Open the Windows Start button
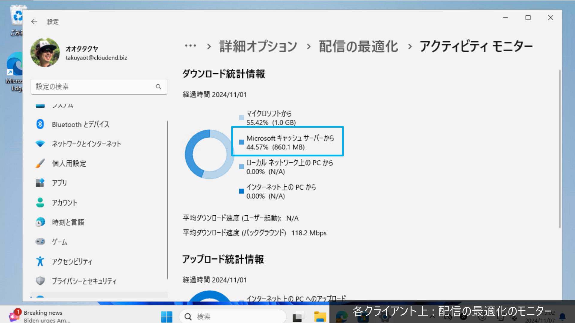Image resolution: width=575 pixels, height=323 pixels. tap(167, 317)
